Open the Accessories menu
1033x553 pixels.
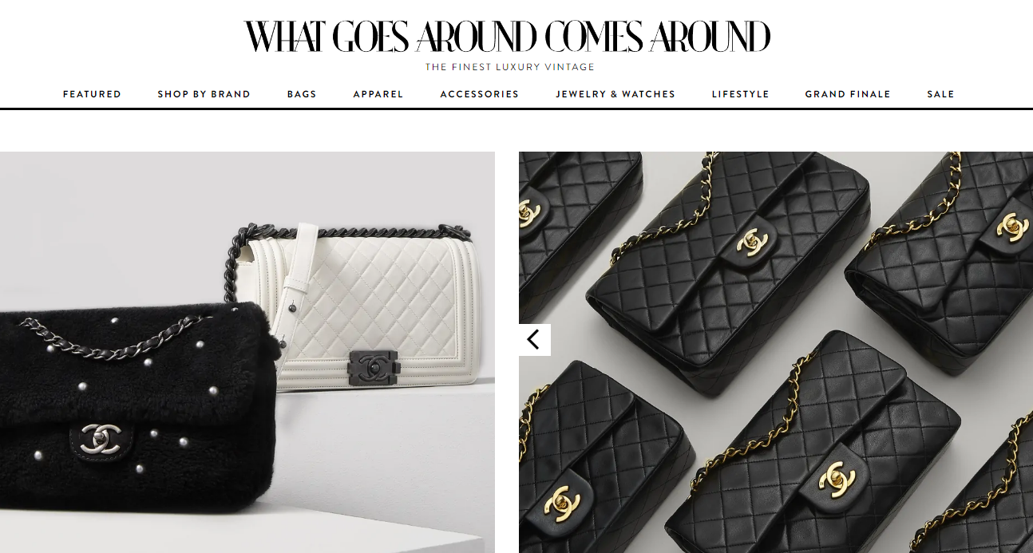480,94
